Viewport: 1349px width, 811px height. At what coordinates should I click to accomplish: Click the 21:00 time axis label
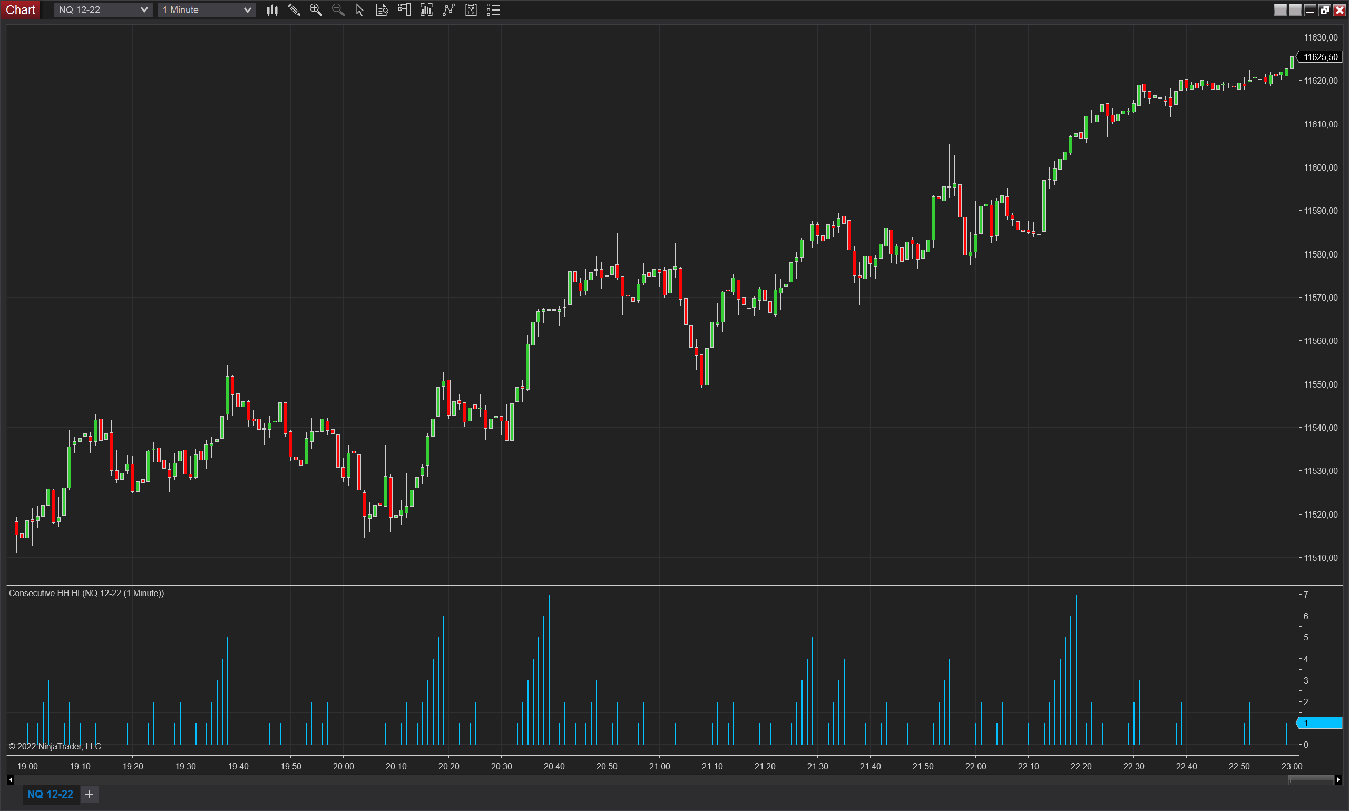659,767
